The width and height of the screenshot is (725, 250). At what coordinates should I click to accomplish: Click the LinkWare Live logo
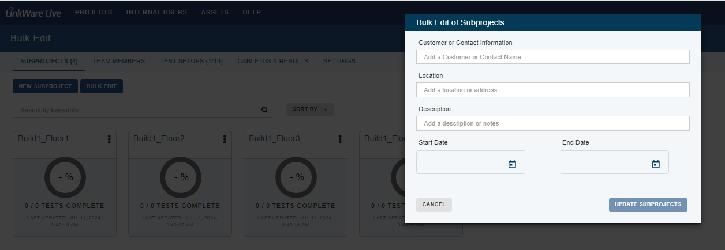[x=33, y=12]
